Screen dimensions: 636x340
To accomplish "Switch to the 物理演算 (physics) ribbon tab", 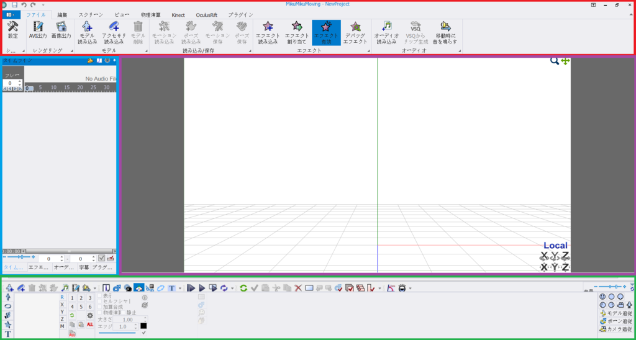I will 150,14.
